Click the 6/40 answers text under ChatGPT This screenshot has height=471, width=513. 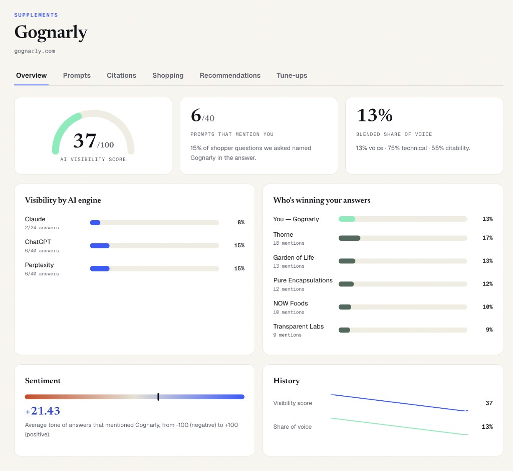(x=42, y=251)
